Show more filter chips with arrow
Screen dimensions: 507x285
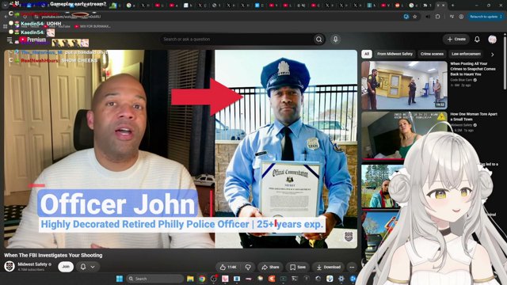[x=493, y=55]
